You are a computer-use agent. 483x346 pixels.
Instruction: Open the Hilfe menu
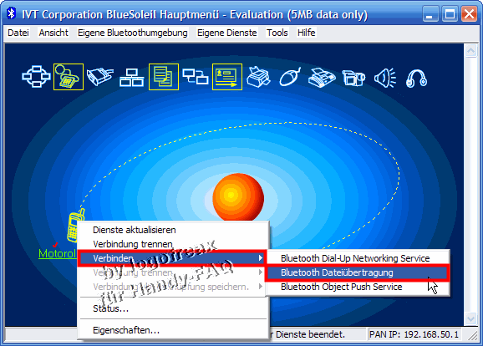pos(306,33)
